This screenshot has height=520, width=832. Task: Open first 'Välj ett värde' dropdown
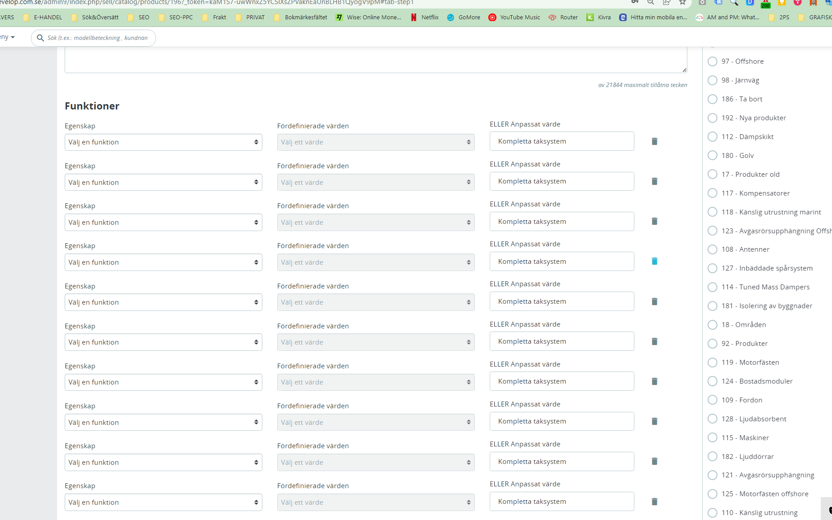[x=376, y=142]
